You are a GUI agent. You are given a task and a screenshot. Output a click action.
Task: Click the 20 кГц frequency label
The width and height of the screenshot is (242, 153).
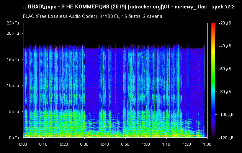click(13, 33)
